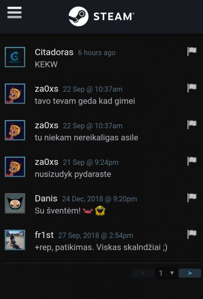Image resolution: width=203 pixels, height=299 pixels.
Task: Flag fr1st's +rep comment
Action: tap(192, 234)
